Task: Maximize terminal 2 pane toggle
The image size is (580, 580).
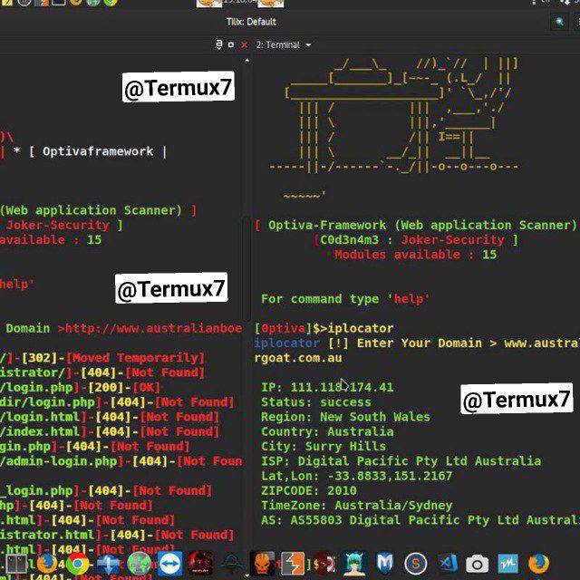Action: click(x=231, y=44)
